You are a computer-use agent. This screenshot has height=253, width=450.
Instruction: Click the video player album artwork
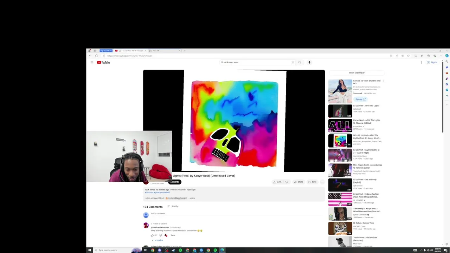[234, 121]
